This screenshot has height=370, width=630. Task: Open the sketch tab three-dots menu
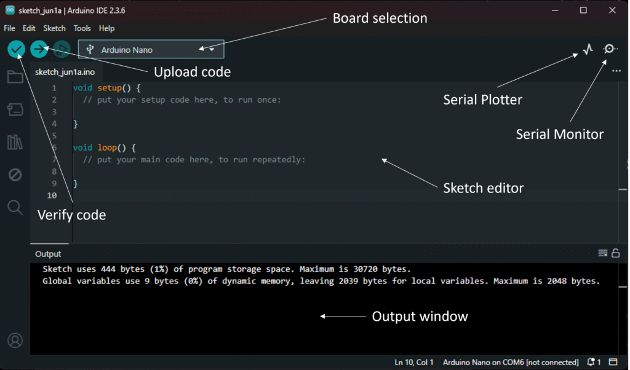click(616, 71)
